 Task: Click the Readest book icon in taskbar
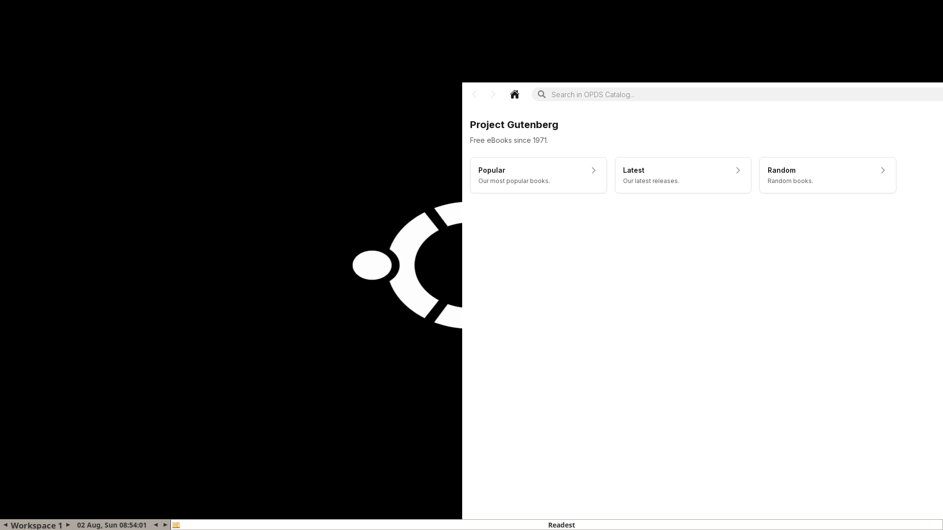point(176,525)
